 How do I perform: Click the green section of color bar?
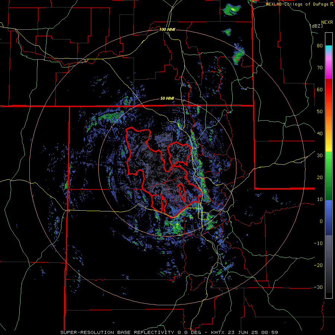329,176
